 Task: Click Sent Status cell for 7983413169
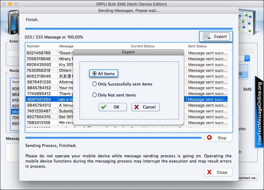click(x=207, y=122)
